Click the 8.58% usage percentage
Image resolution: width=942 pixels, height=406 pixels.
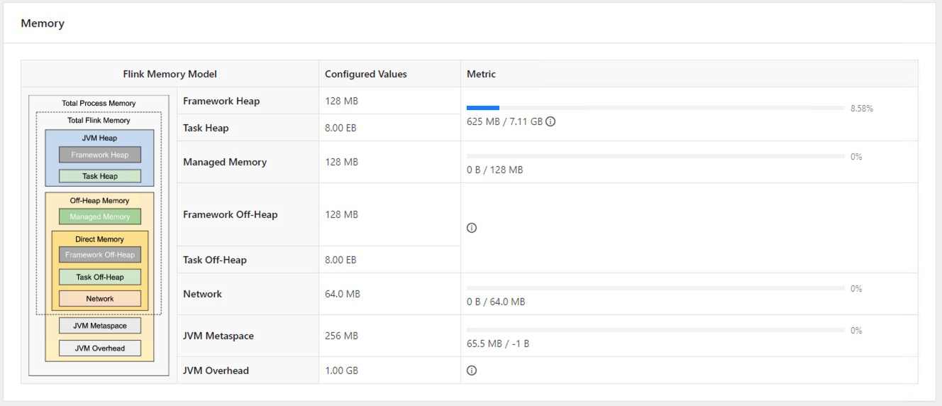click(x=862, y=109)
